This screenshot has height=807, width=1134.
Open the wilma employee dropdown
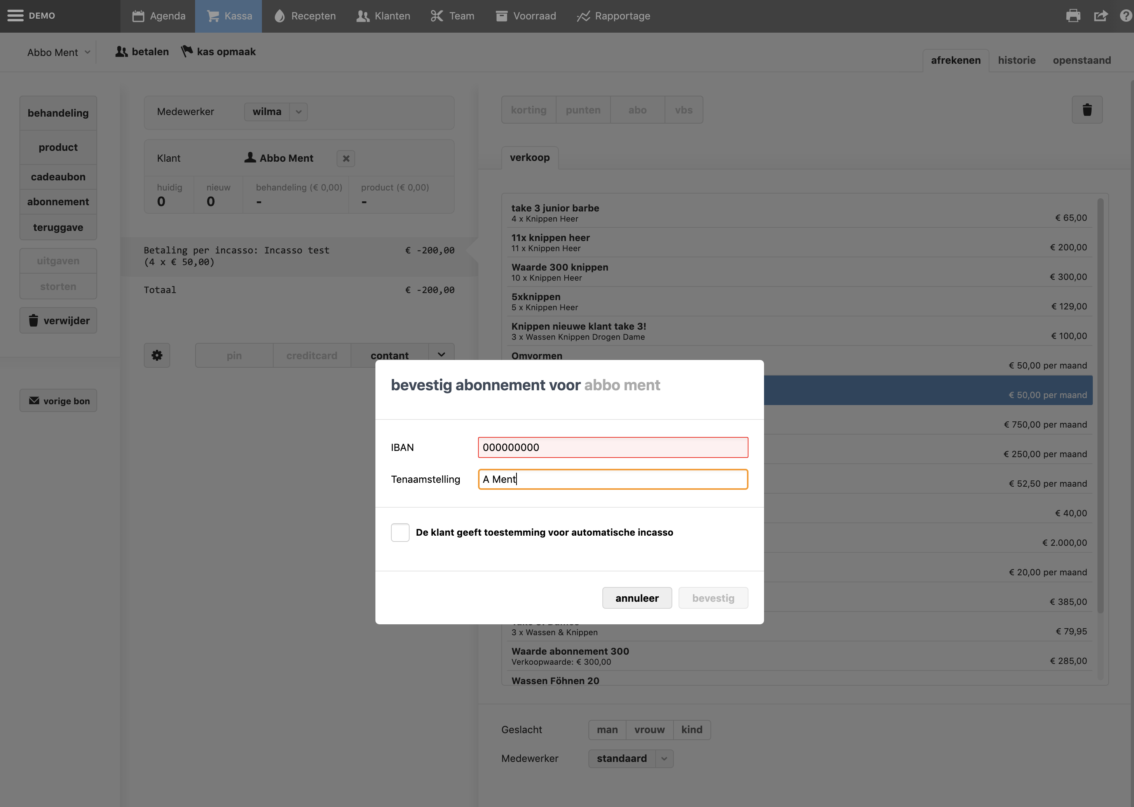click(298, 112)
